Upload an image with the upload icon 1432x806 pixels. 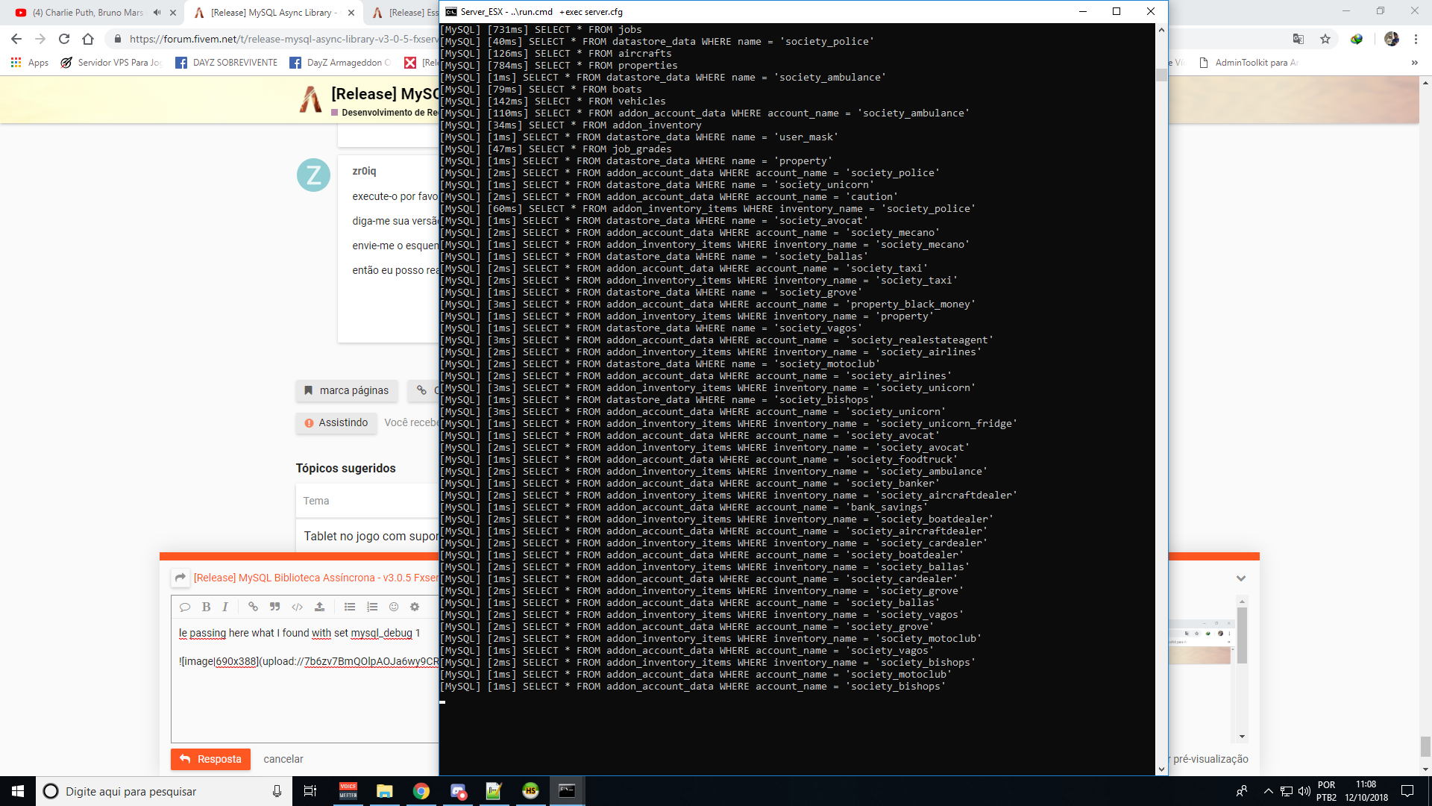pyautogui.click(x=319, y=607)
